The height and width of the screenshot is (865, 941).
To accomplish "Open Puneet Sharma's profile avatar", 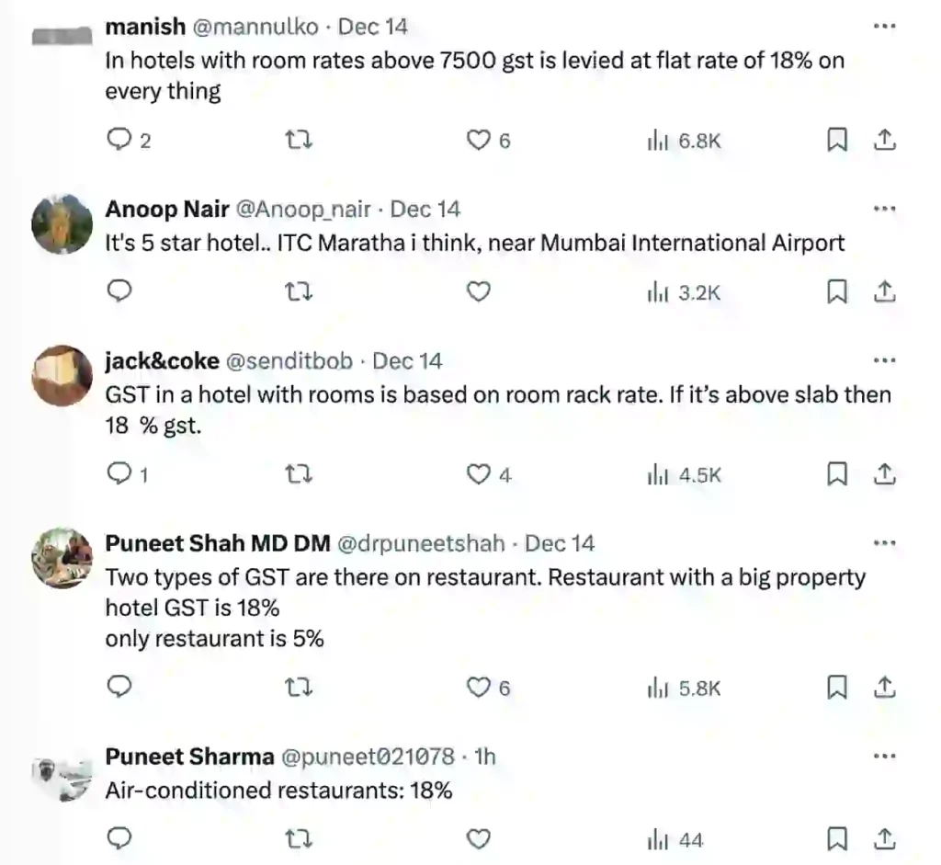I will point(62,775).
